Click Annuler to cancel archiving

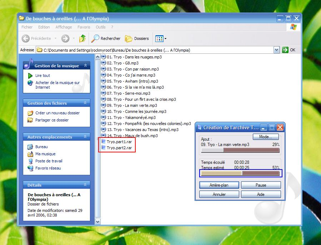point(219,194)
